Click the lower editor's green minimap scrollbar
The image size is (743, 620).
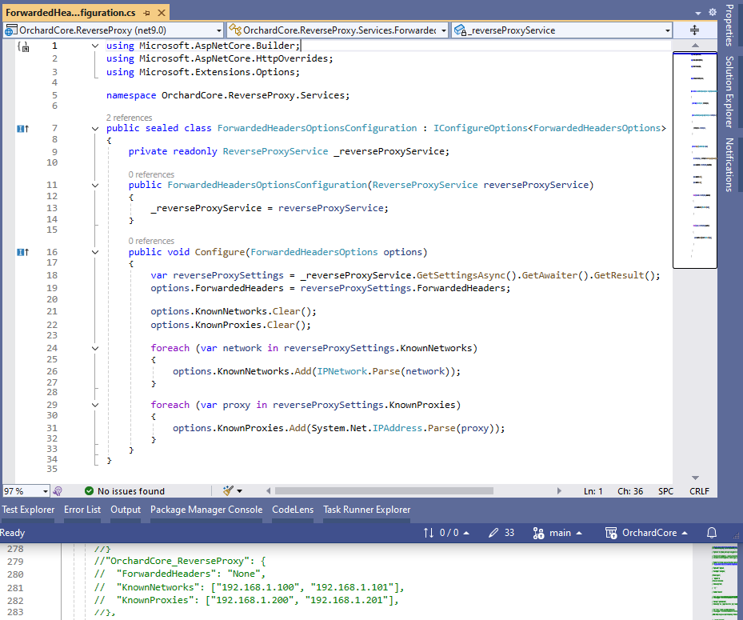click(725, 582)
